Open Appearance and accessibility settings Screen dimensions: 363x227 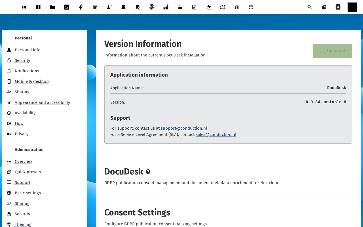click(42, 102)
